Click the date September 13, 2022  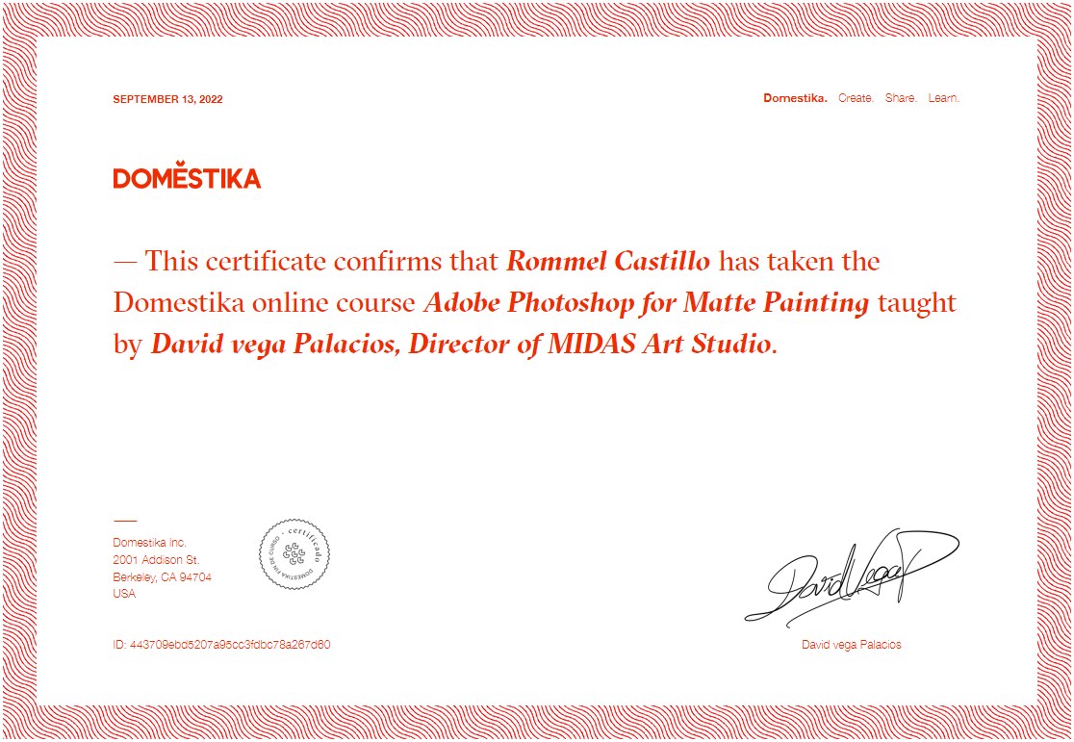coord(167,99)
